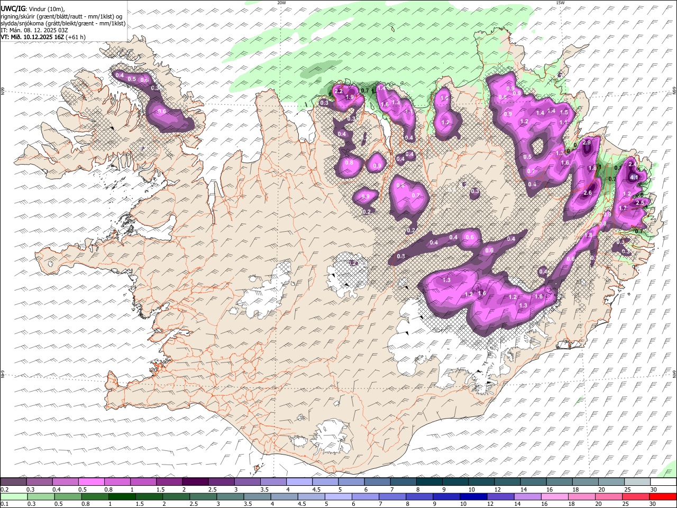
Task: Click the bold UWC/IG title text
Action: point(13,8)
